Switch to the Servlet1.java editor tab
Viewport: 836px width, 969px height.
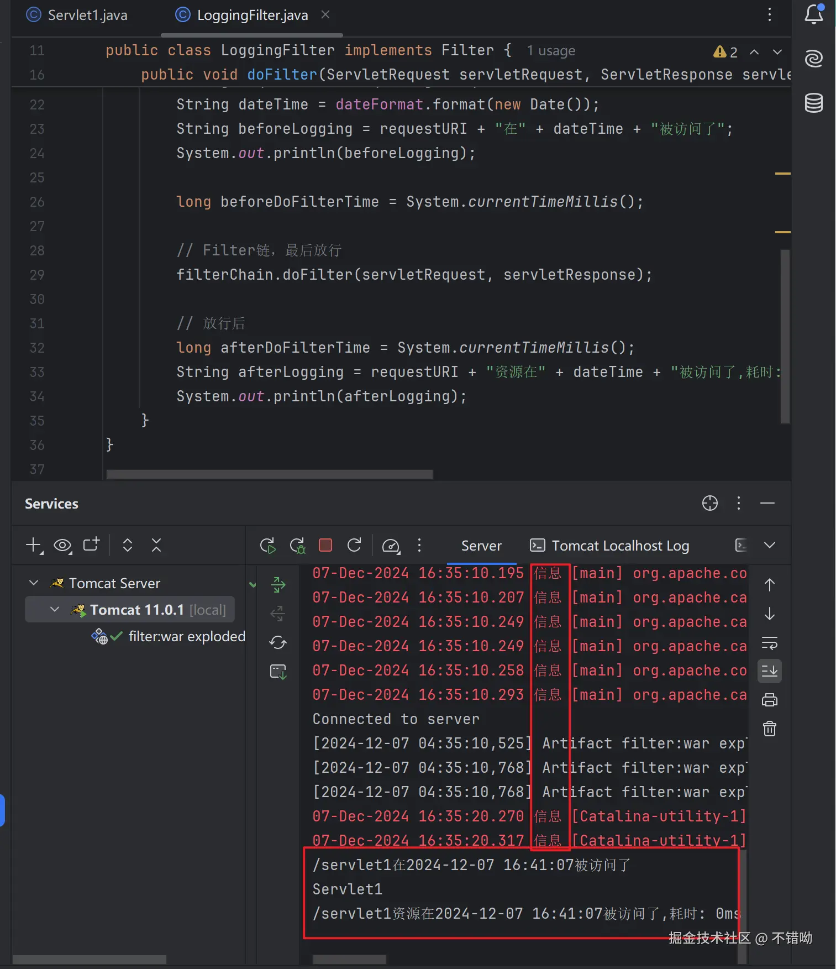point(77,15)
